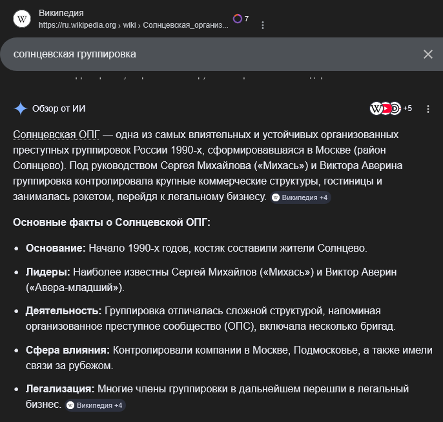Click the 'Обзор от ИИ' label

pyautogui.click(x=59, y=108)
